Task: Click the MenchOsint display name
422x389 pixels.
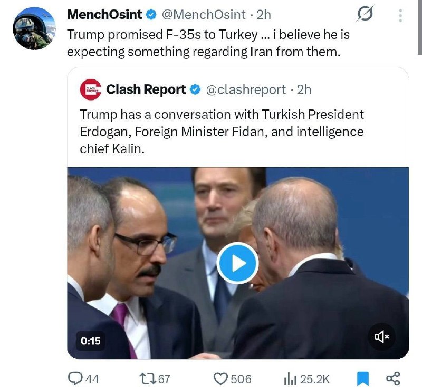Action: point(104,15)
